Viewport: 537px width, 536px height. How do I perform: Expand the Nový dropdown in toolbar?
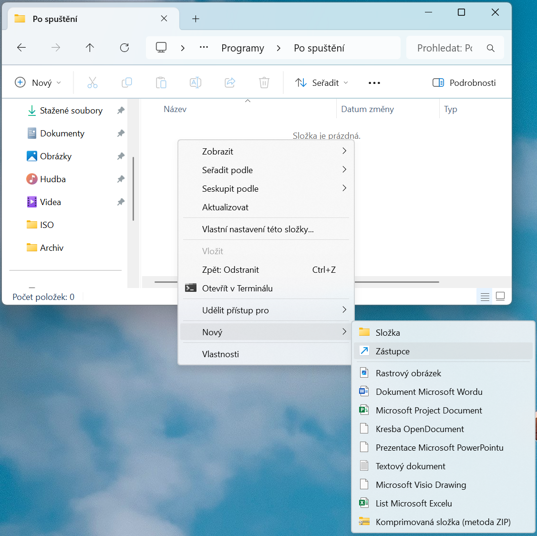(38, 82)
